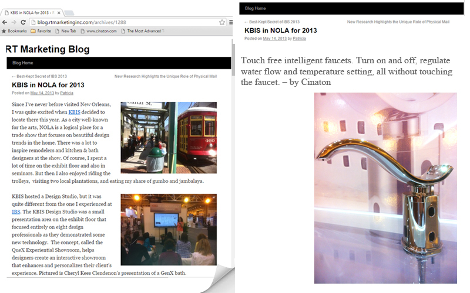Screen dimensions: 470x293
Task: Follow the KBIS link in first paragraph
Action: (74, 112)
